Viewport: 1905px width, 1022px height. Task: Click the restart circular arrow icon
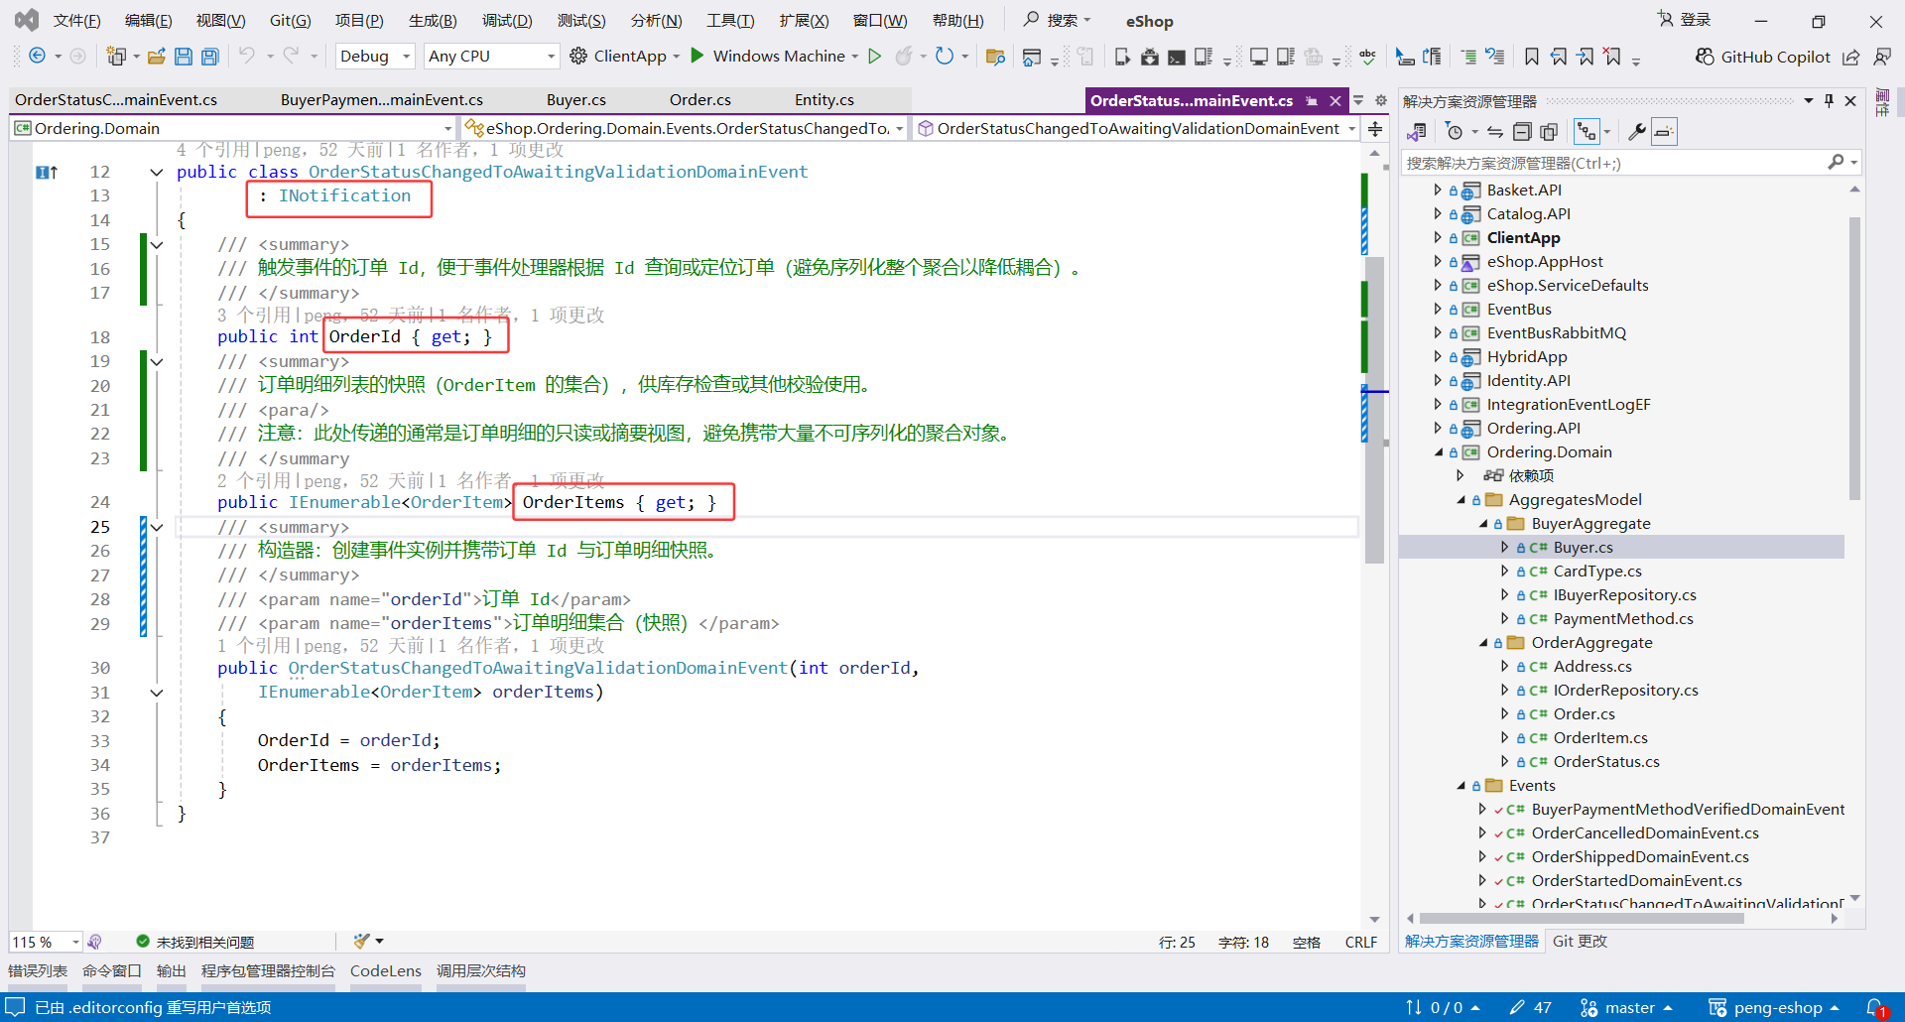(944, 56)
